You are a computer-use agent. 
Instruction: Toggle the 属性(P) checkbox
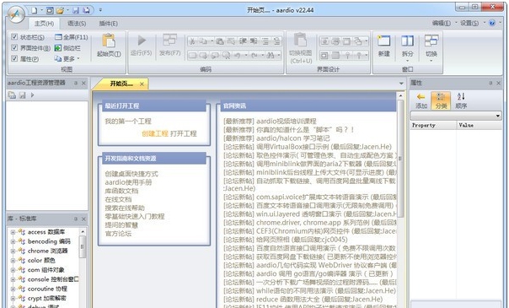point(14,58)
